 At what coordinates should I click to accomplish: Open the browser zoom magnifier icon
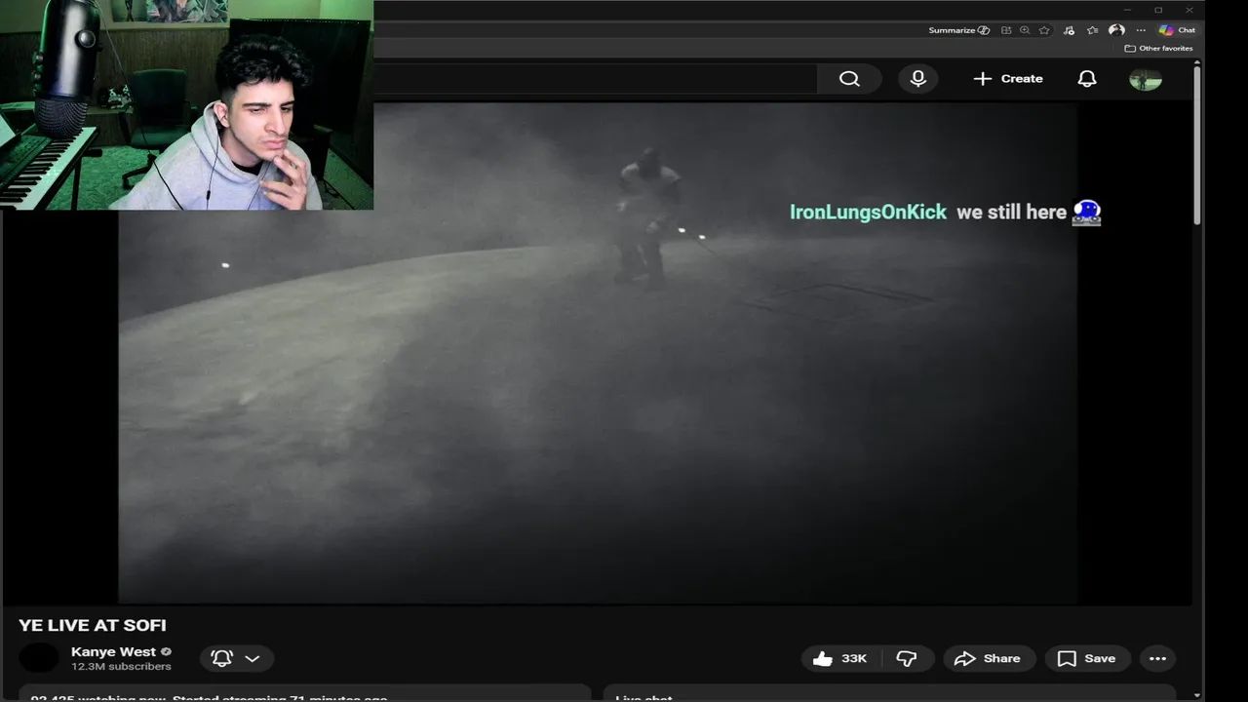pyautogui.click(x=1025, y=30)
